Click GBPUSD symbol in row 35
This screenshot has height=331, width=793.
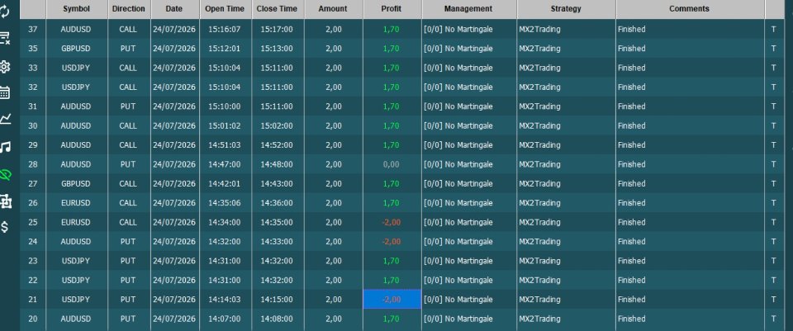point(76,49)
